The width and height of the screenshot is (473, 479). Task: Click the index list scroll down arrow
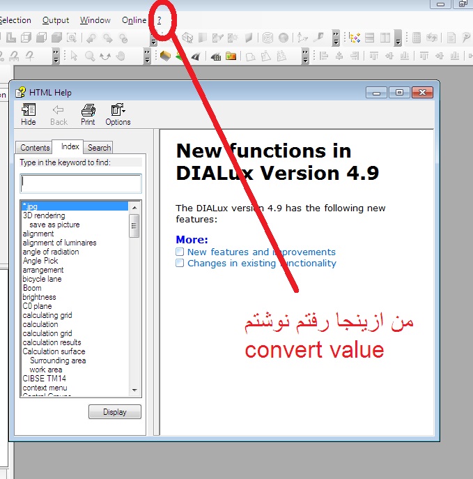point(134,391)
